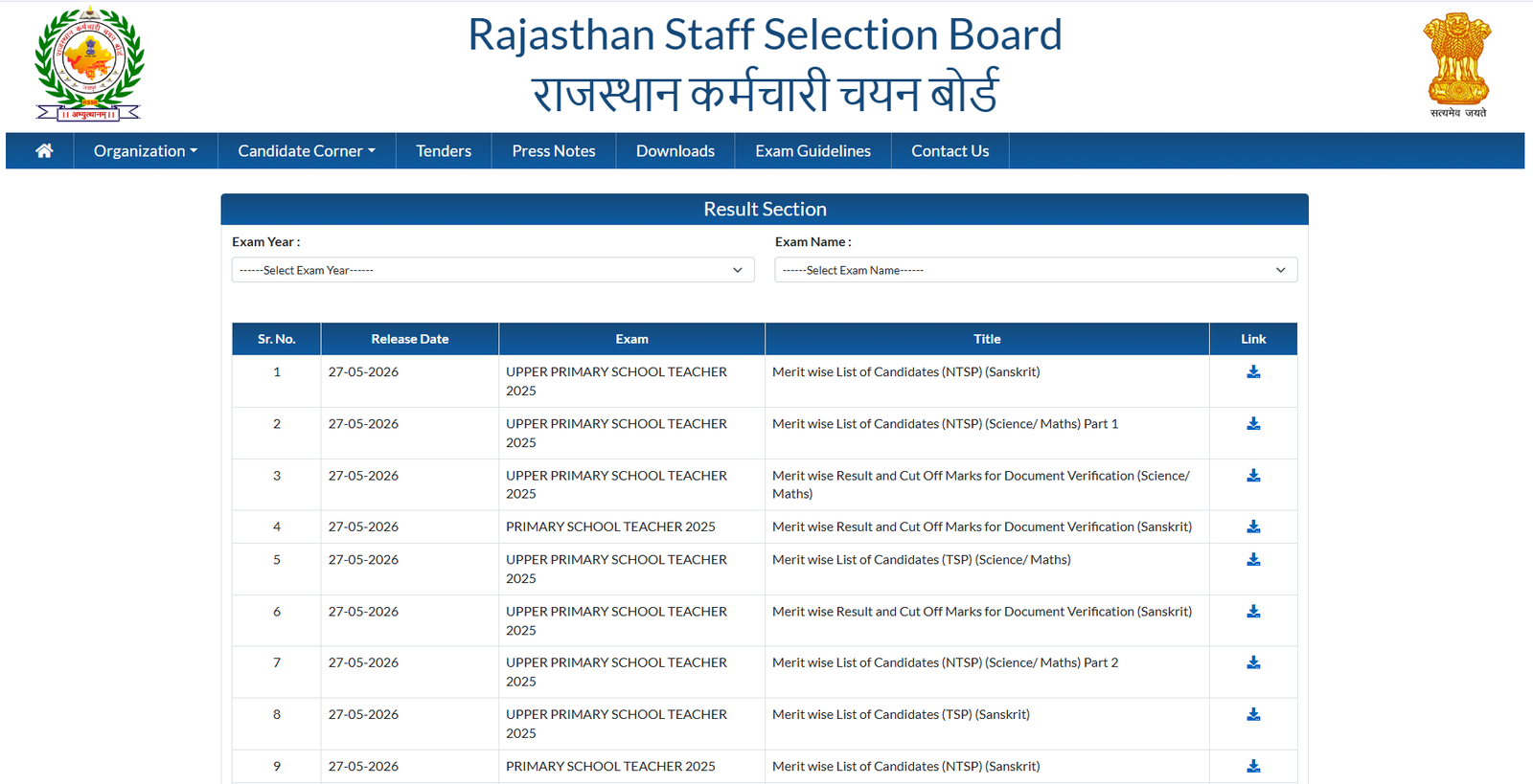
Task: Open Exam Guidelines page
Action: click(x=812, y=150)
